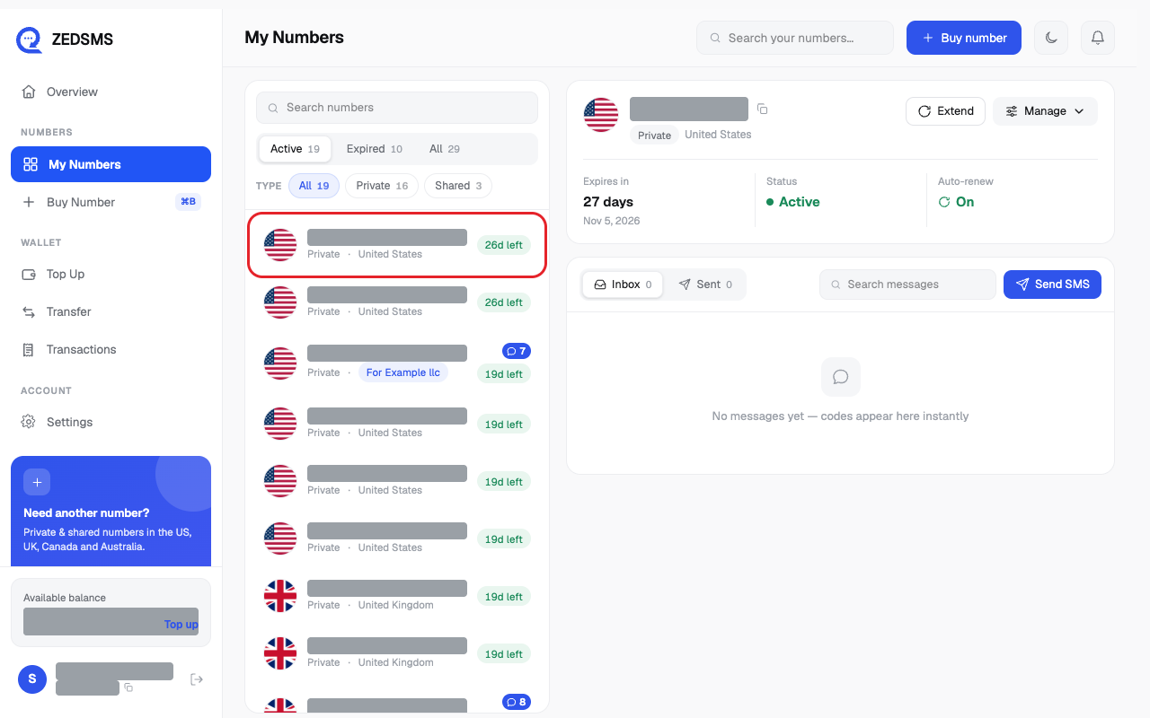Click the Top up link in the balance card

click(x=181, y=625)
